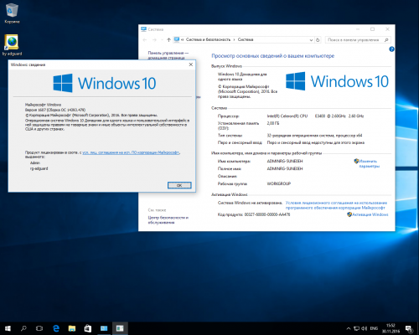Open the license agreement terms link in System window

click(336, 205)
